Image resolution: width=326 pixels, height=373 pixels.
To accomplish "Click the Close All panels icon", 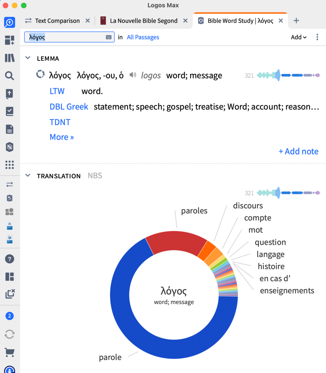I will (x=9, y=294).
